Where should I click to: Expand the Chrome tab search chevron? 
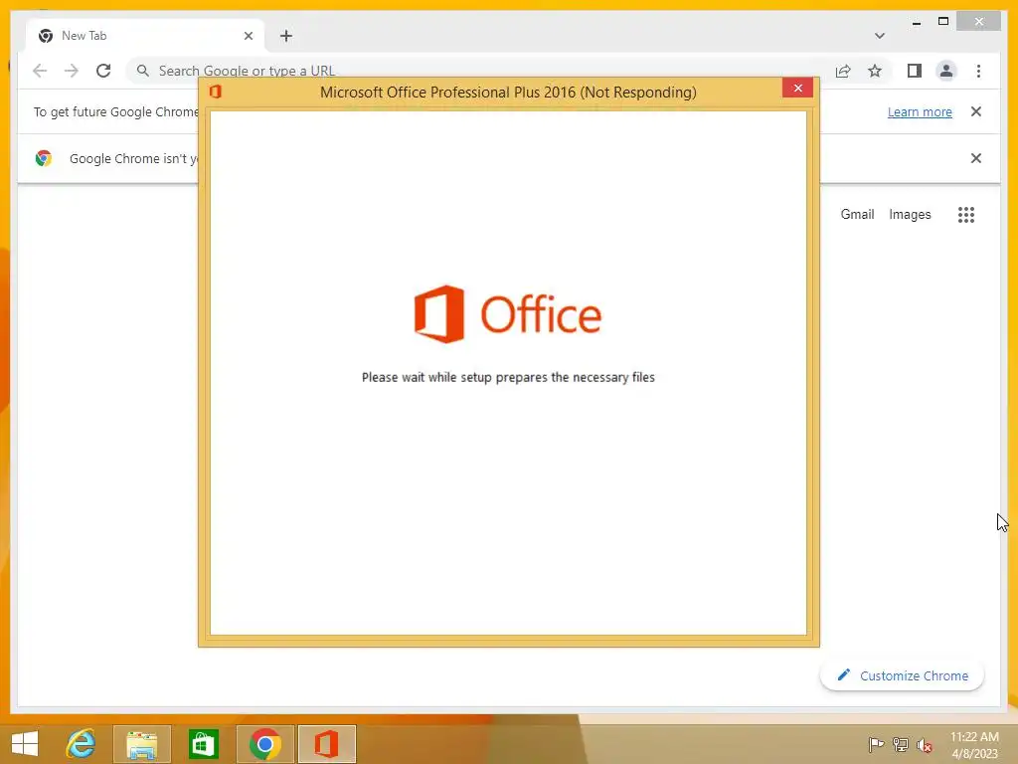coord(879,36)
